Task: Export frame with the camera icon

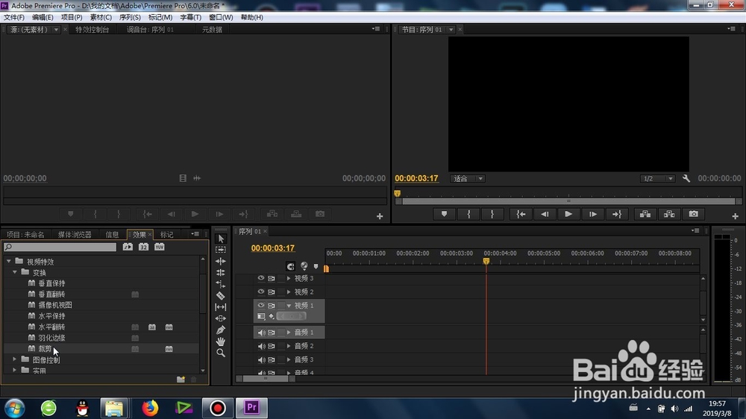Action: point(694,214)
